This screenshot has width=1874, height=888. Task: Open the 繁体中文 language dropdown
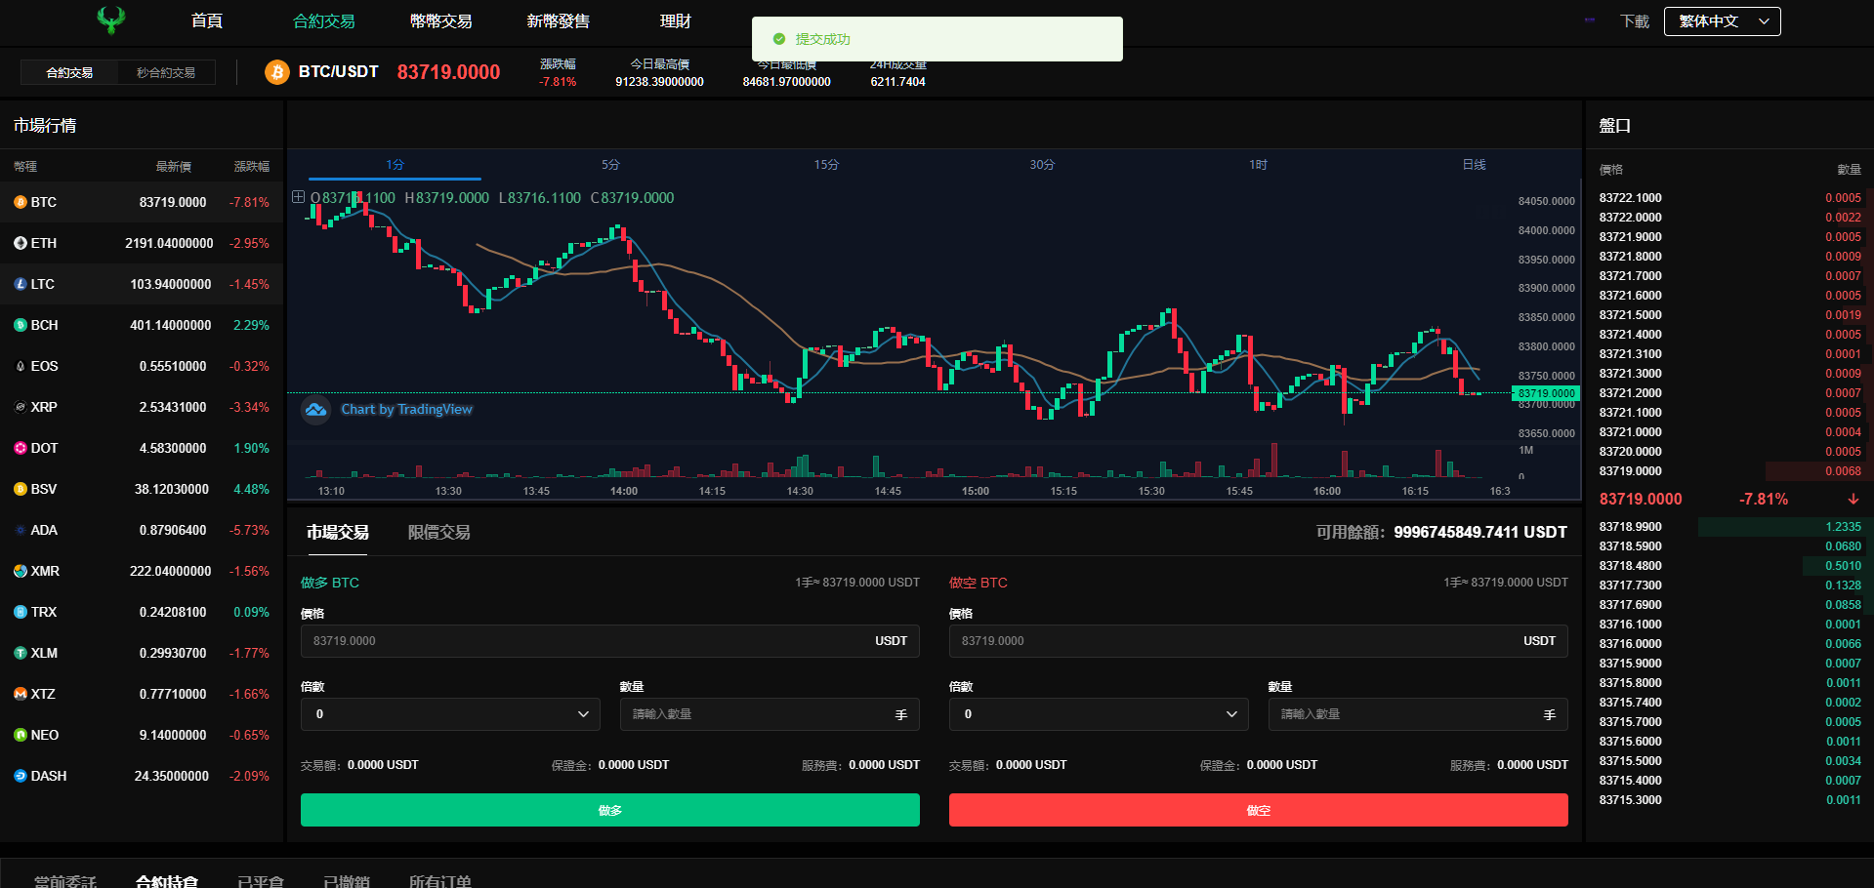1723,21
